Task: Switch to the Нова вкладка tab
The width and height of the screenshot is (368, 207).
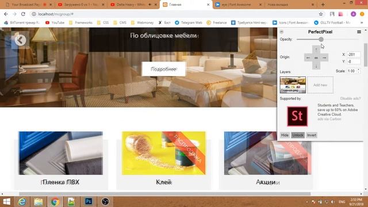Action: (289, 5)
